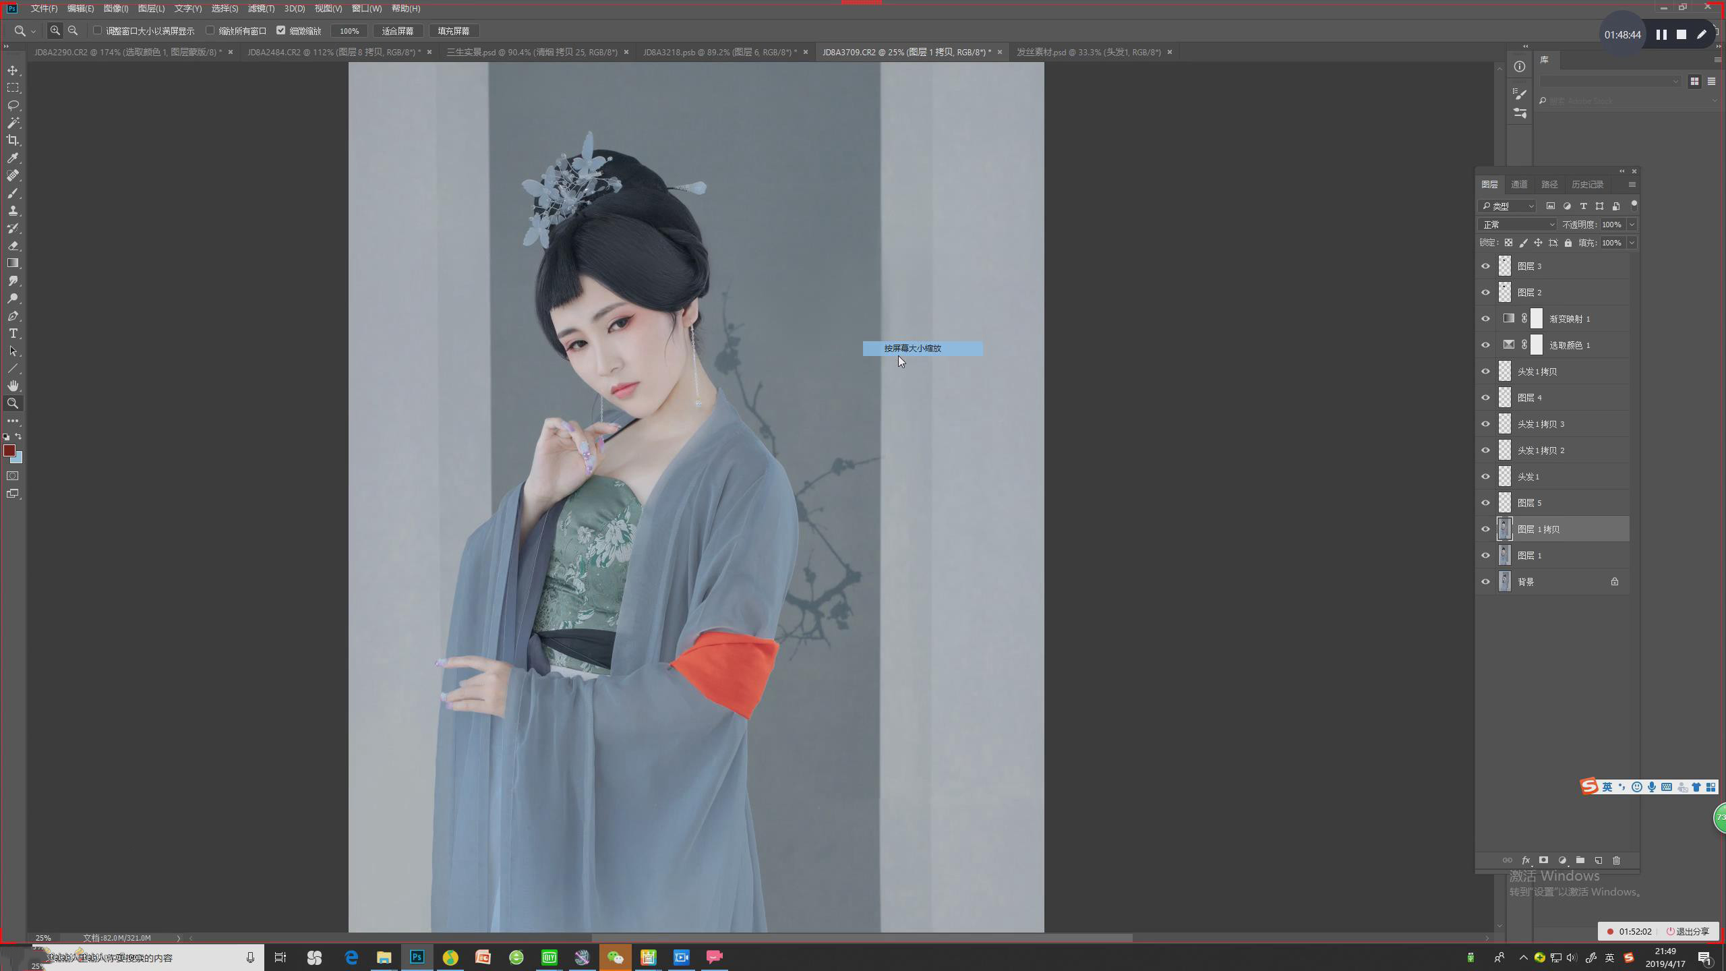The image size is (1726, 971).
Task: Select the Eraser tool
Action: 13,245
